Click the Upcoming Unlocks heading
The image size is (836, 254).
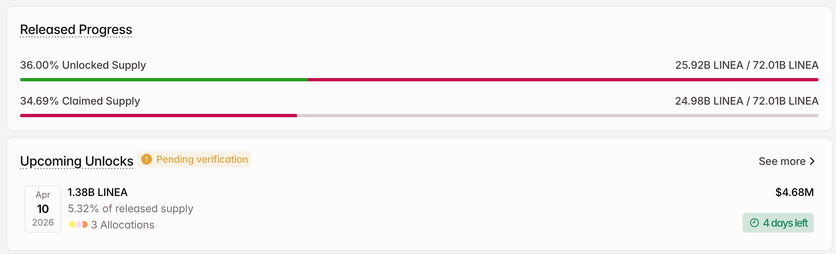click(77, 161)
